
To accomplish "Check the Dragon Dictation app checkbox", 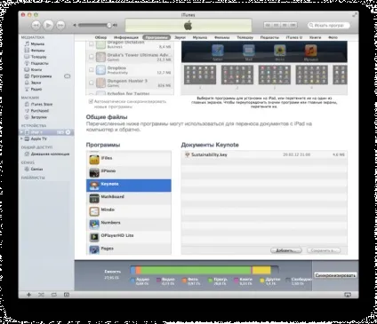I will click(x=92, y=44).
